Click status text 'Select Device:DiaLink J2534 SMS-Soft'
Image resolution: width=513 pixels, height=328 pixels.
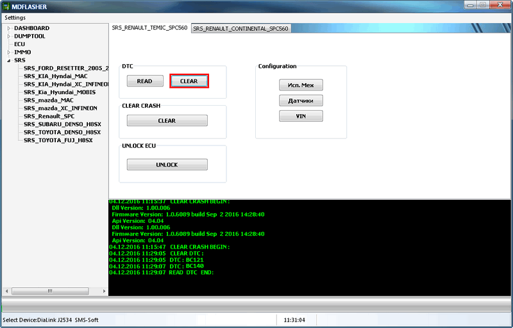coord(51,320)
